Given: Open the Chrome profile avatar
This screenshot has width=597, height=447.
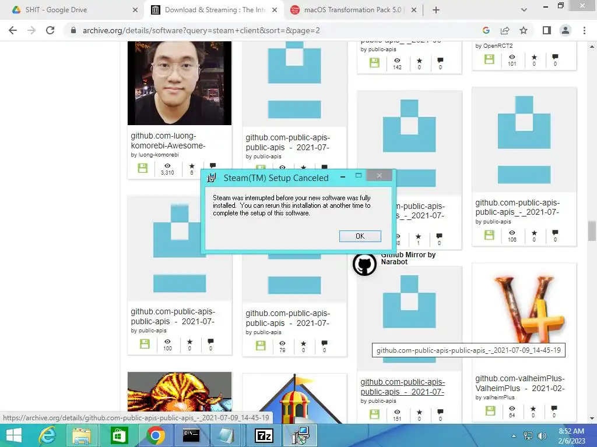Looking at the screenshot, I should point(566,30).
